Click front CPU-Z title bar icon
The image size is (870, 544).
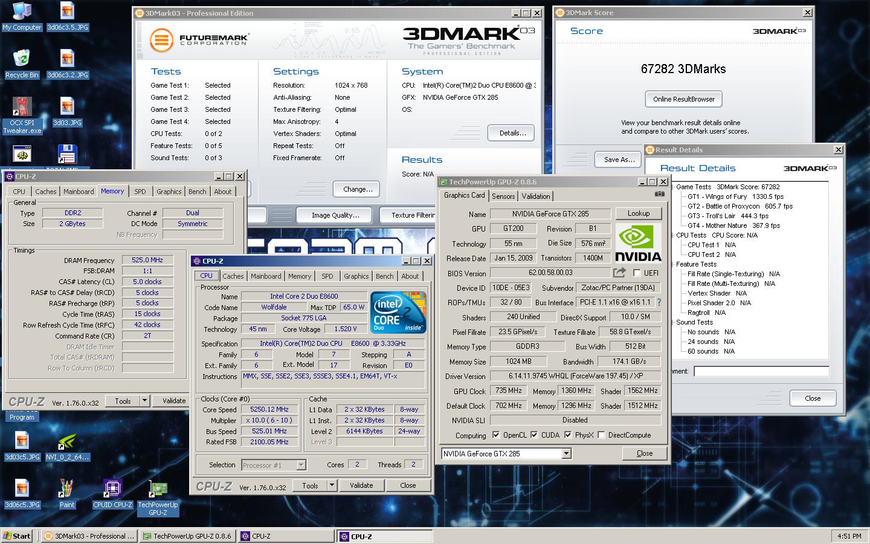196,261
